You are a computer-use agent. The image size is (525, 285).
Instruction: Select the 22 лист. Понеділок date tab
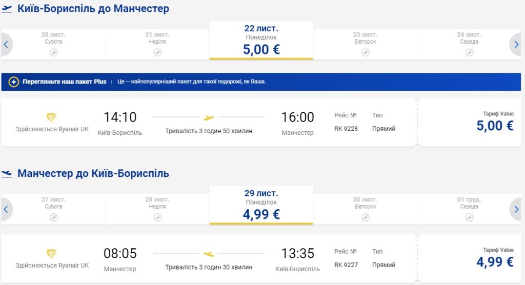[261, 40]
